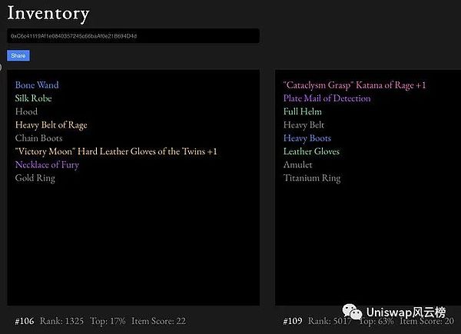Click the blue Share button
This screenshot has width=461, height=334.
18,55
